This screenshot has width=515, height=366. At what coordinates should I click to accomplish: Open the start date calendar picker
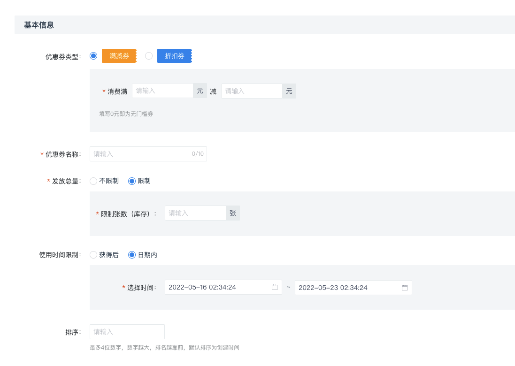(274, 287)
